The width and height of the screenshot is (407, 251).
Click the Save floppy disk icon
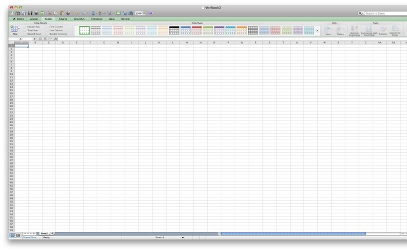click(x=30, y=13)
